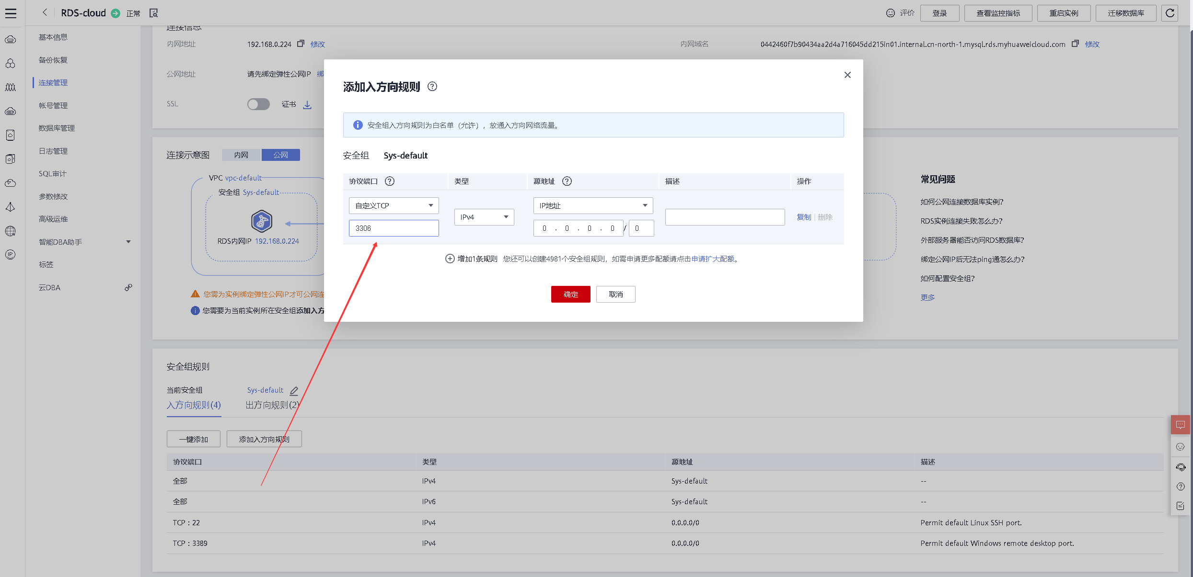Click plus icon to add one more rule
The width and height of the screenshot is (1193, 577).
pyautogui.click(x=450, y=259)
